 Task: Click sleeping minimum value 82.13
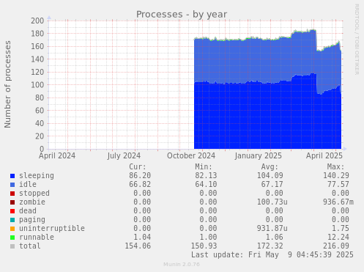[x=206, y=176]
